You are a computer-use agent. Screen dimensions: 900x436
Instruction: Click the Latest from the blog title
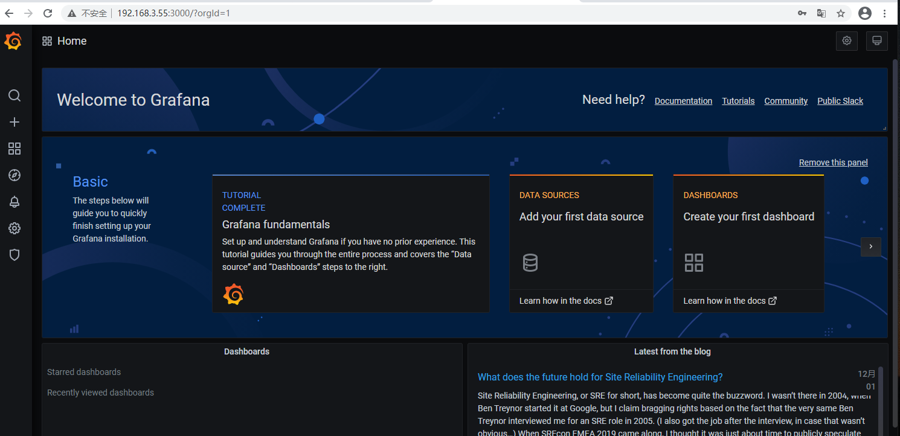point(672,351)
